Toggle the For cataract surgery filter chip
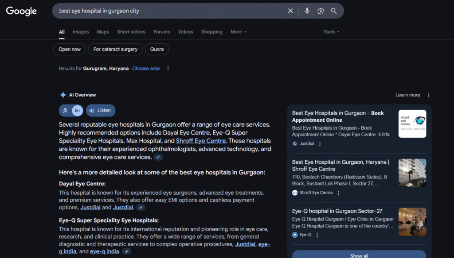 [x=115, y=49]
